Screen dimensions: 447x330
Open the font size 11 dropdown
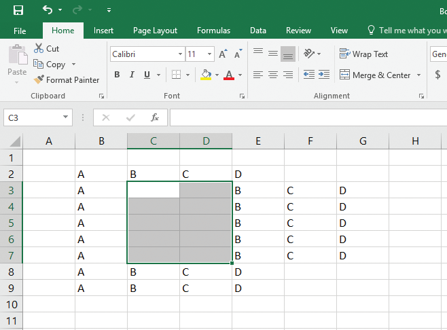pyautogui.click(x=209, y=54)
